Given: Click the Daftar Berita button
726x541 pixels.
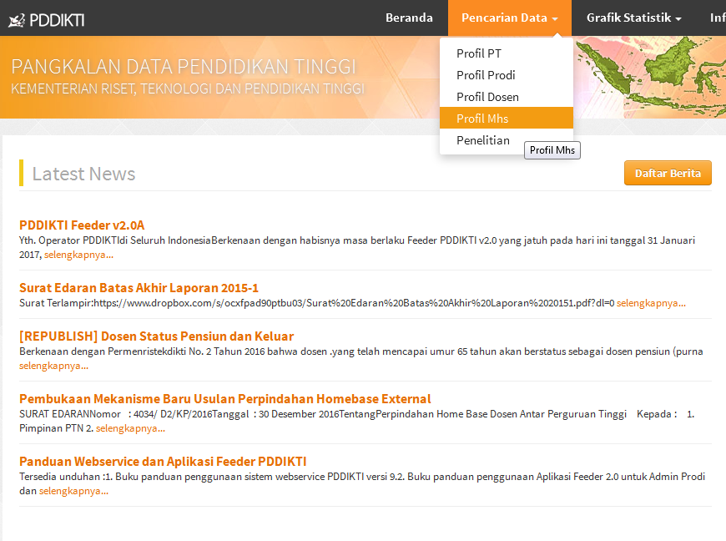Looking at the screenshot, I should point(668,173).
